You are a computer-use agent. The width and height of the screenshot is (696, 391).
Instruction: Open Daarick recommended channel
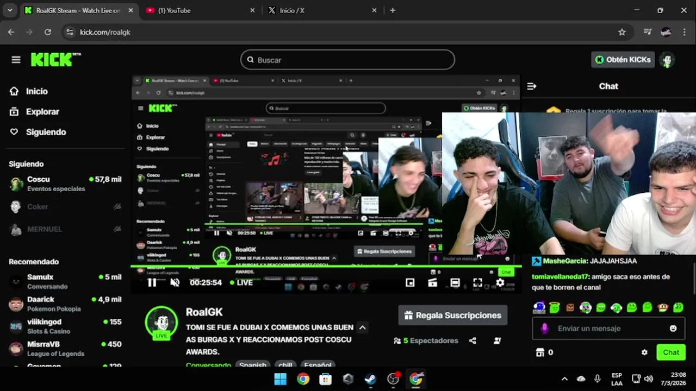(x=65, y=304)
